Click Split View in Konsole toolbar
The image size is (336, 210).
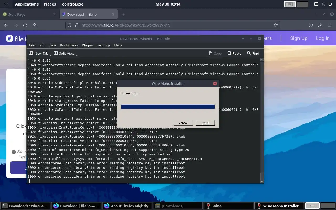pos(64,53)
